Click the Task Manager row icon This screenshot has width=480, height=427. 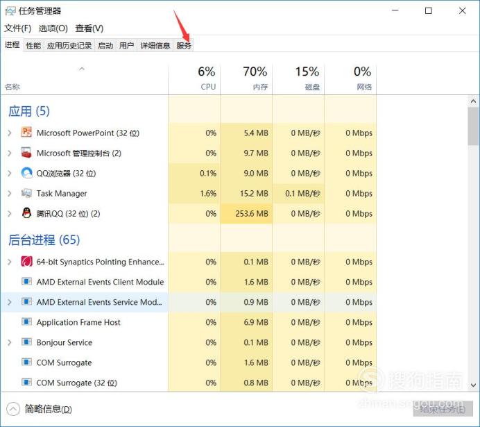click(26, 193)
